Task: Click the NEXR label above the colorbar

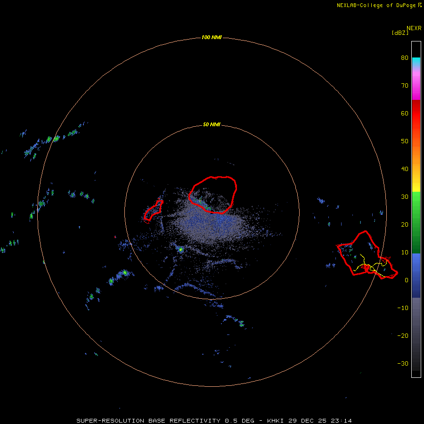Action: 414,28
